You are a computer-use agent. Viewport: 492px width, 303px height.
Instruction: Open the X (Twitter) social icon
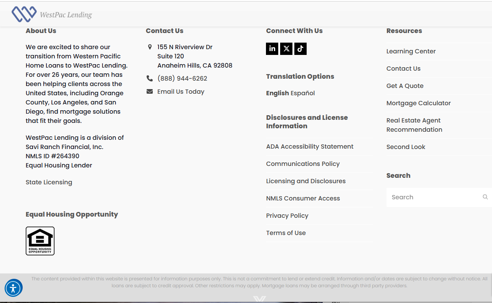tap(286, 49)
